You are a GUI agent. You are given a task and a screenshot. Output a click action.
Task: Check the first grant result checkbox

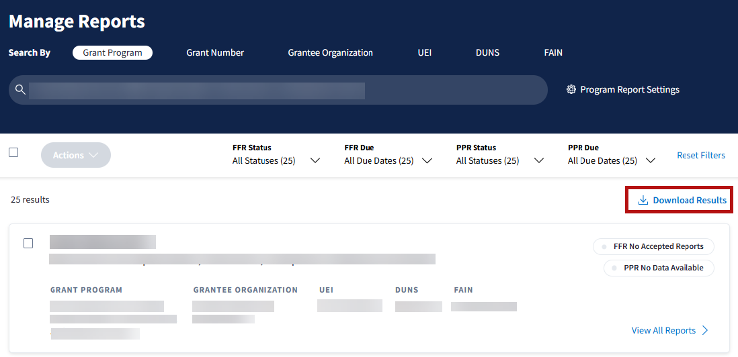28,243
